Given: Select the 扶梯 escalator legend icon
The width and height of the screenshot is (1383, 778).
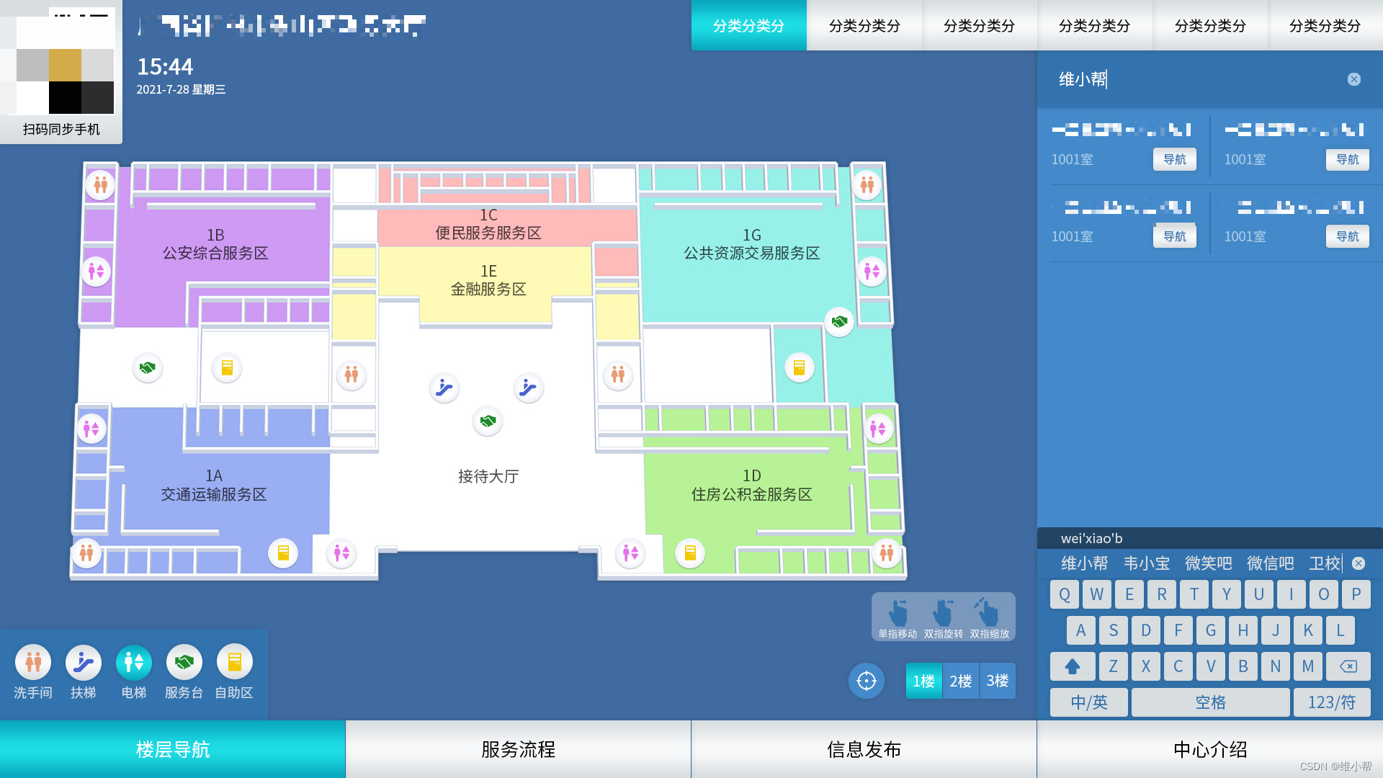Looking at the screenshot, I should click(x=84, y=662).
